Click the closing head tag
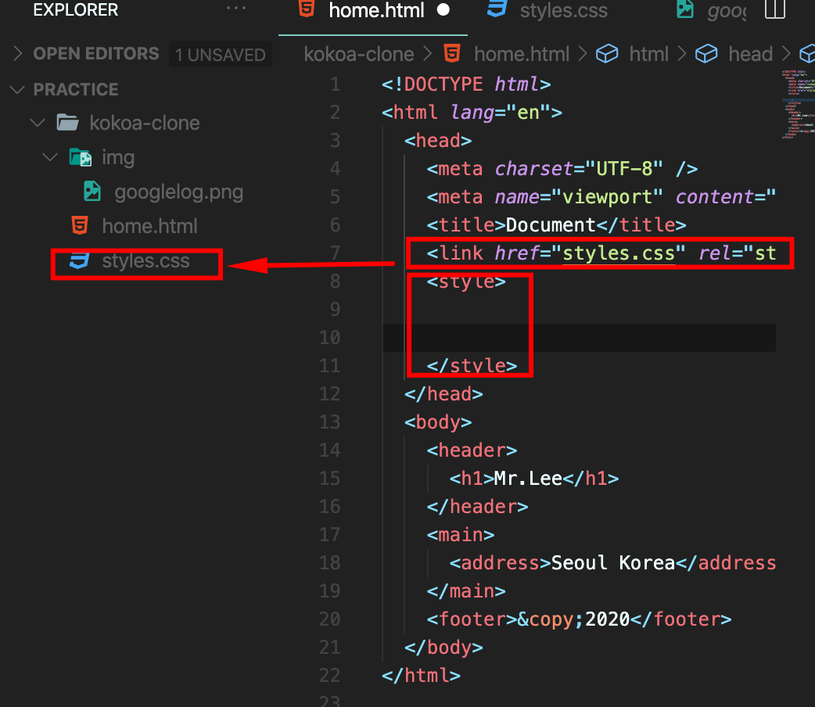 444,394
